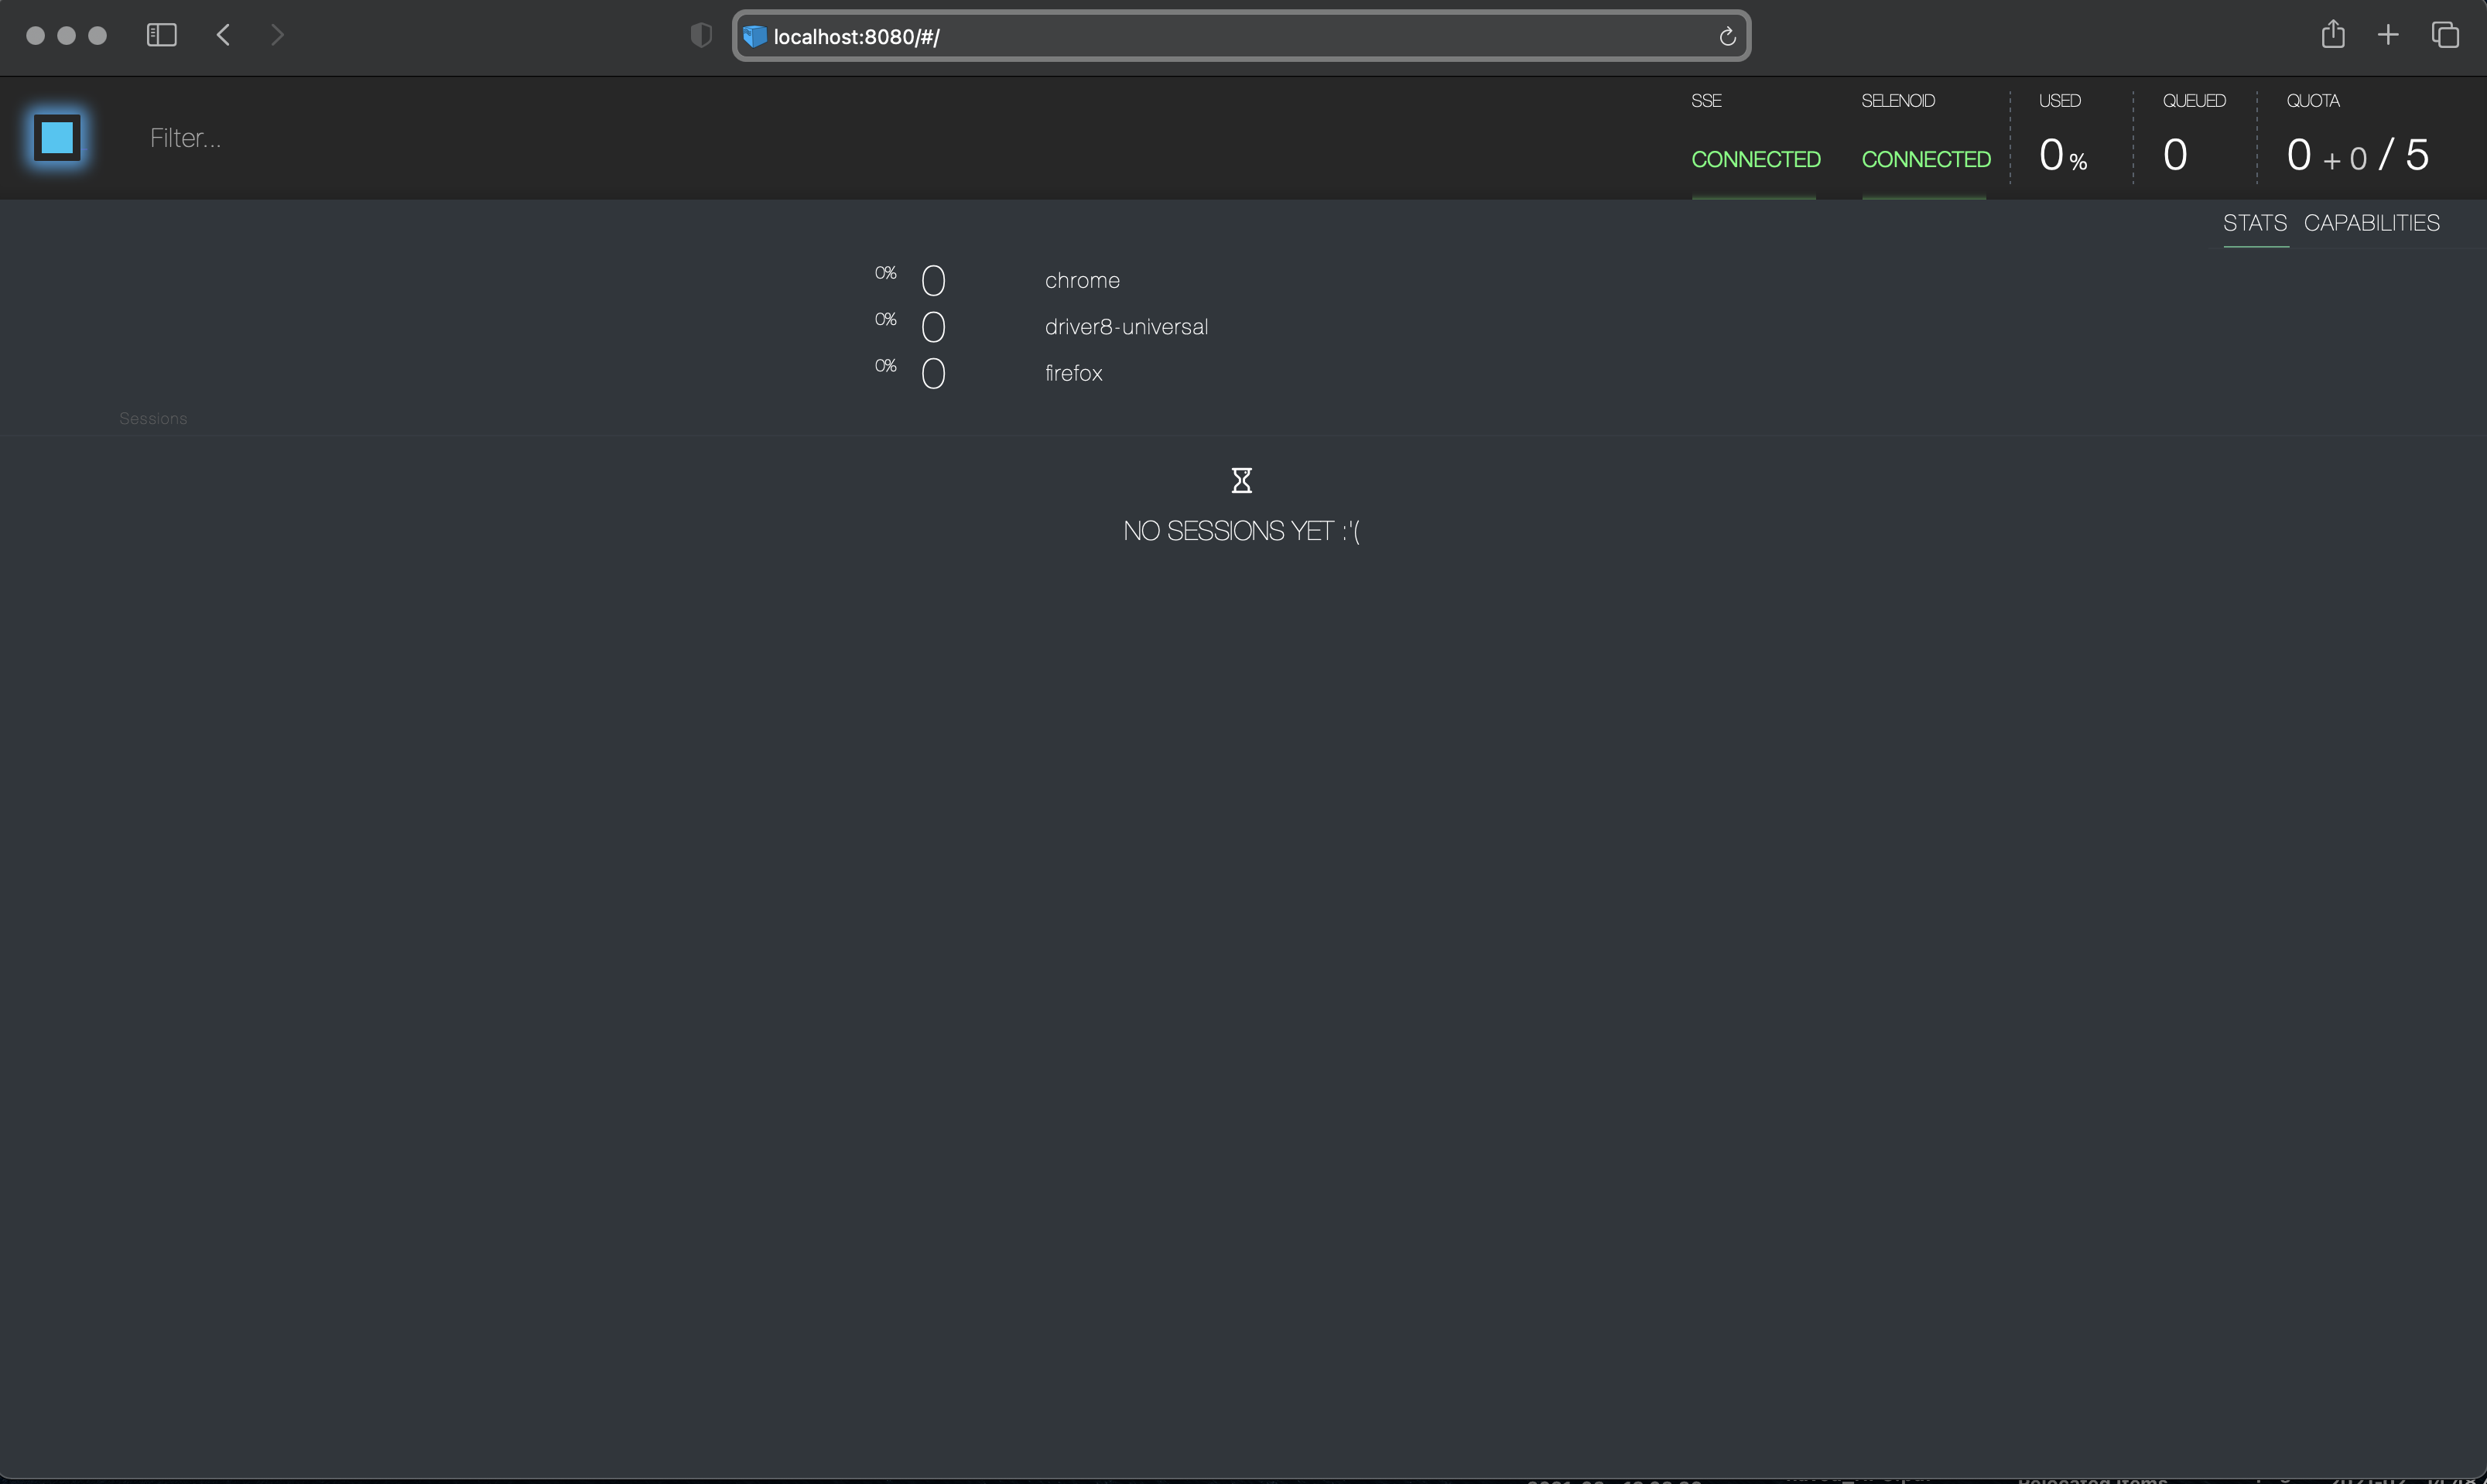Click the hourglass no-sessions icon
2487x1484 pixels.
point(1243,479)
